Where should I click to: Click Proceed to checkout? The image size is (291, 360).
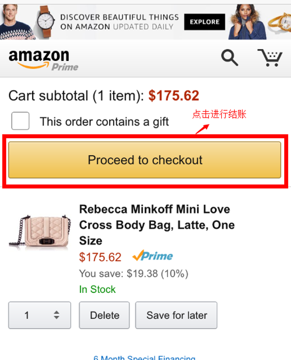tap(145, 160)
